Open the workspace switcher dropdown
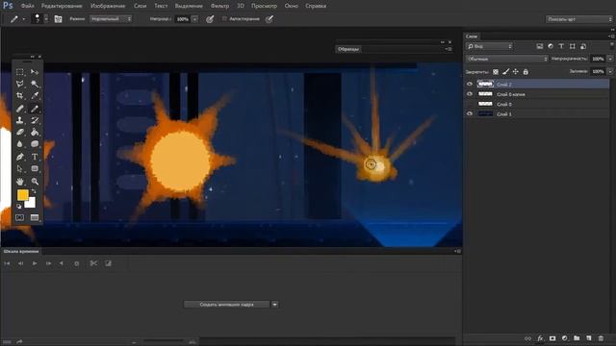Viewport: 616px width, 346px height. pos(579,19)
